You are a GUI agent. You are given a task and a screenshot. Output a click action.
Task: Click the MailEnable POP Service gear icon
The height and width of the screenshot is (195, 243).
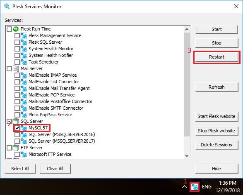(x=24, y=95)
